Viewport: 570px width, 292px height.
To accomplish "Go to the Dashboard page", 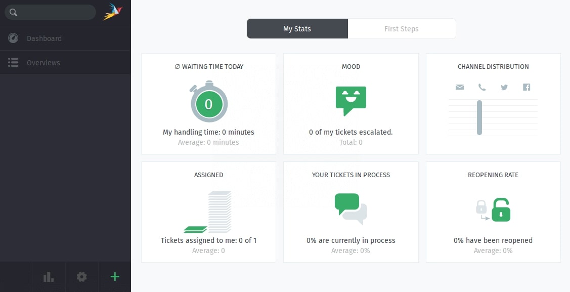I will point(44,38).
